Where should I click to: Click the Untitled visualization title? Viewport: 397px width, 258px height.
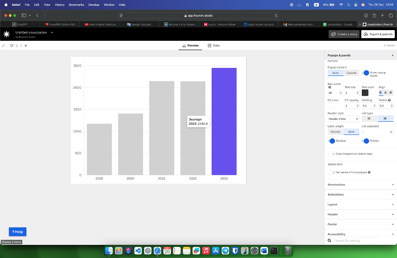(31, 32)
